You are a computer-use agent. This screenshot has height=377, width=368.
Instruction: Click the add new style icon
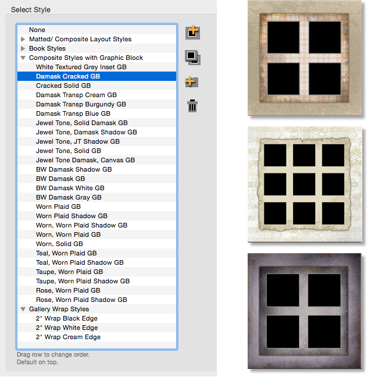click(192, 33)
